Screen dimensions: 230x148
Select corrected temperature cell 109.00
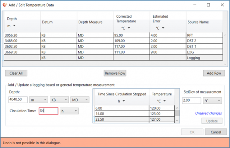131,41
